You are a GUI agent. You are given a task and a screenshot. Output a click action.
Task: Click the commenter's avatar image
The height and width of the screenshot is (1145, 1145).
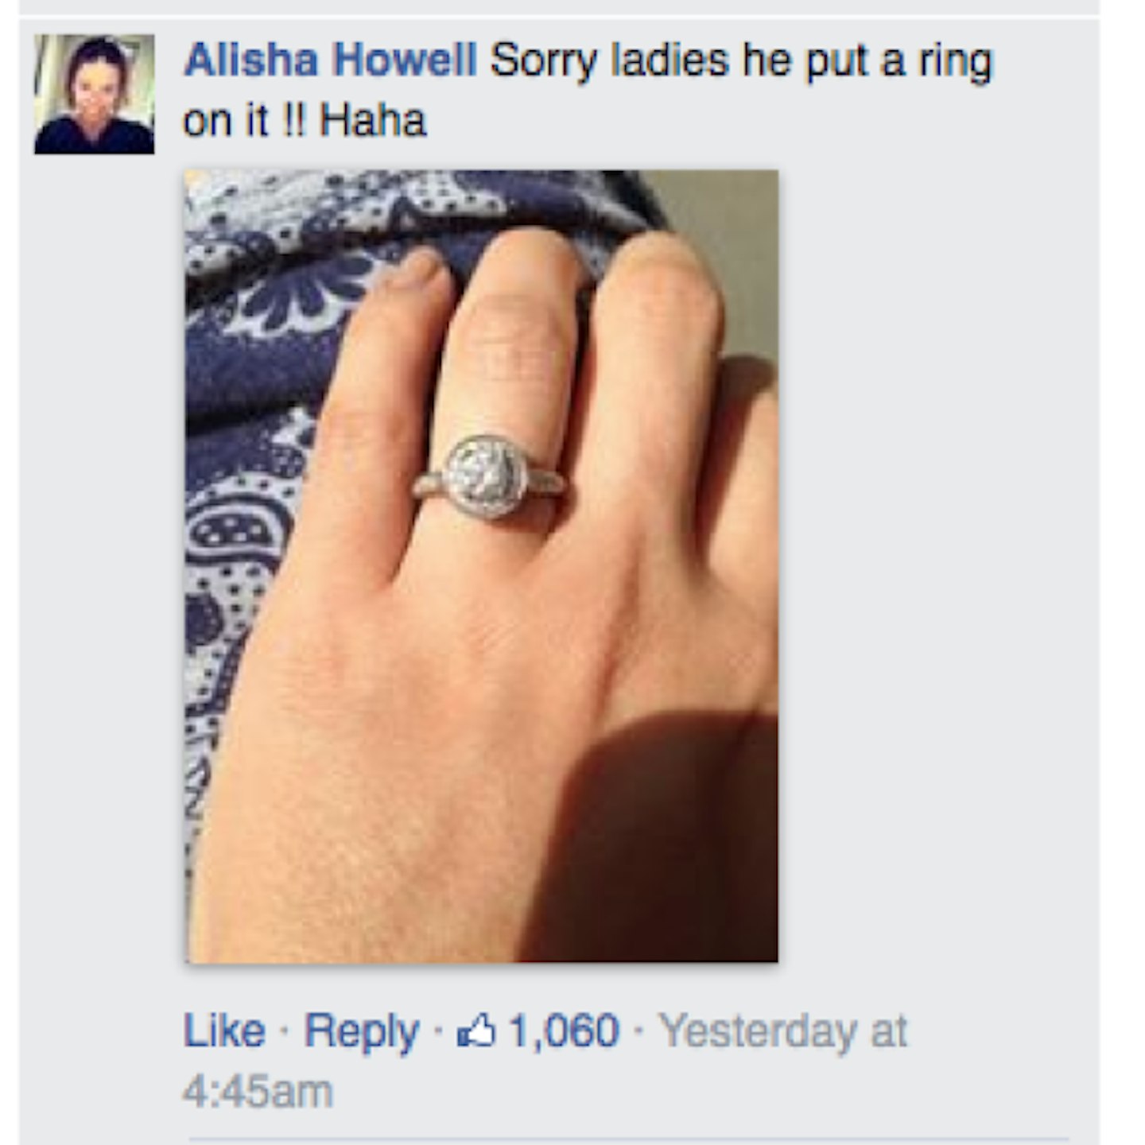[x=95, y=94]
